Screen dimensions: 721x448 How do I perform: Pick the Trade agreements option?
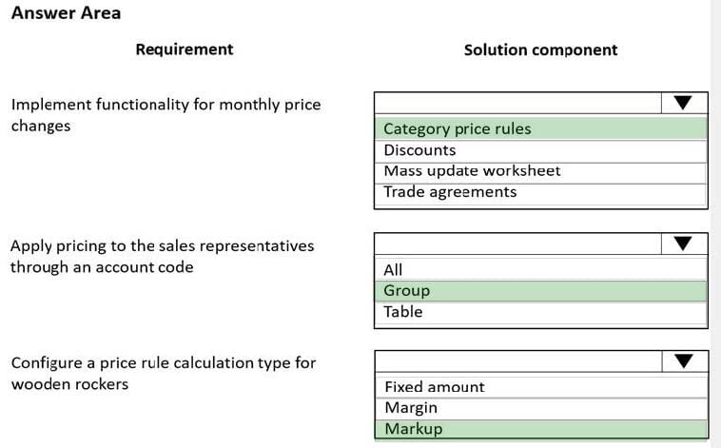[x=540, y=193]
